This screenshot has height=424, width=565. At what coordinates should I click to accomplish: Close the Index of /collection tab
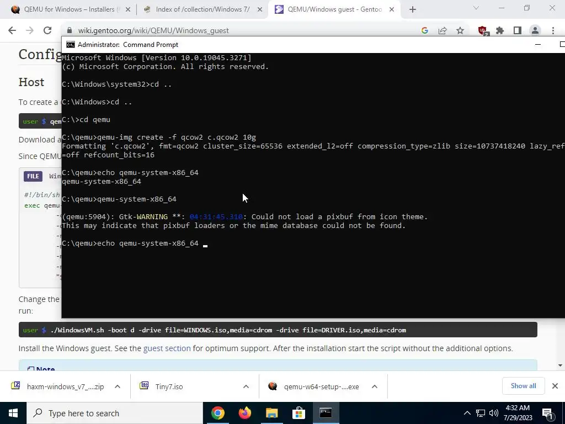click(x=260, y=10)
